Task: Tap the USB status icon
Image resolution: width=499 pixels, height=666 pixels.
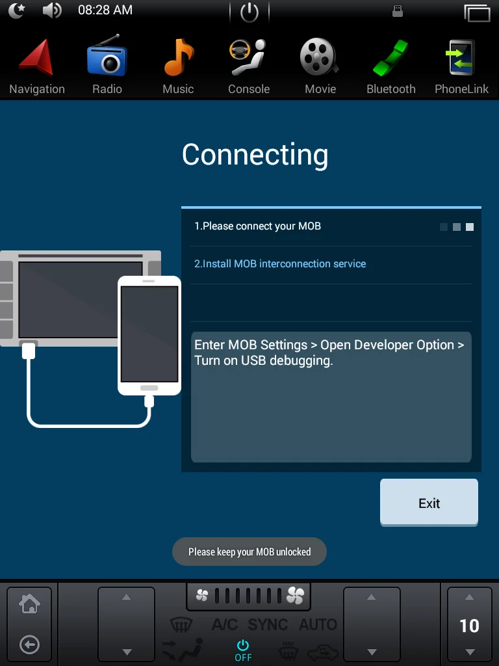Action: tap(398, 12)
